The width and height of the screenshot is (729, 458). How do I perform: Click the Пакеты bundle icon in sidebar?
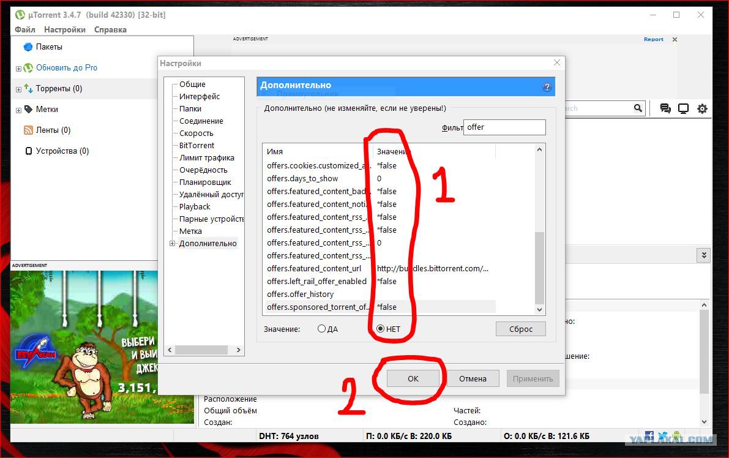pyautogui.click(x=28, y=47)
